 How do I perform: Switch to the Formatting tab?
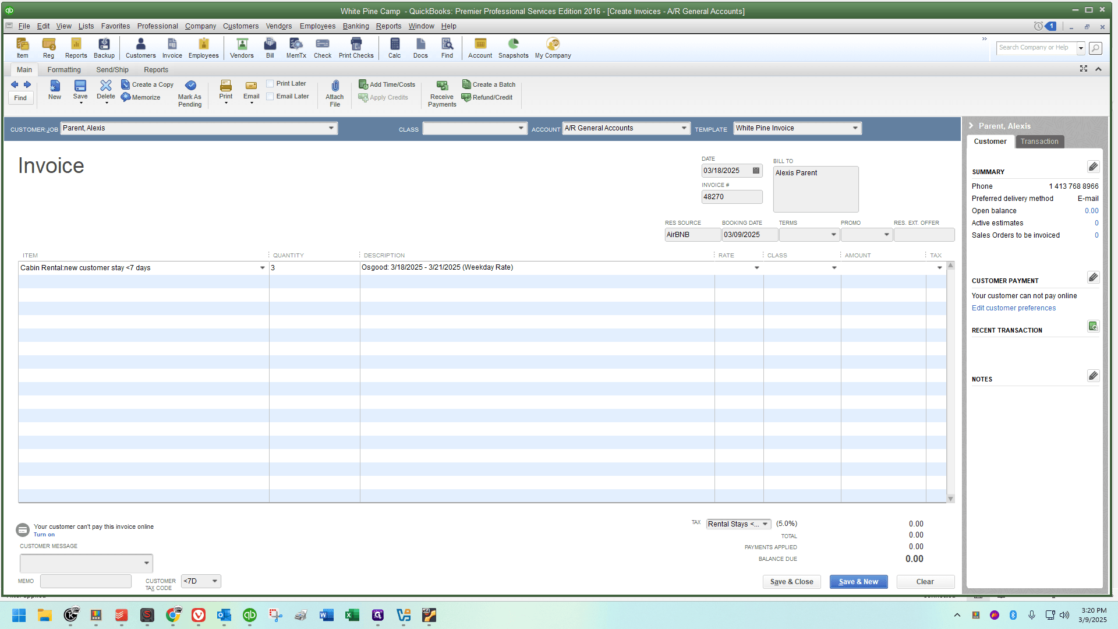pyautogui.click(x=64, y=70)
